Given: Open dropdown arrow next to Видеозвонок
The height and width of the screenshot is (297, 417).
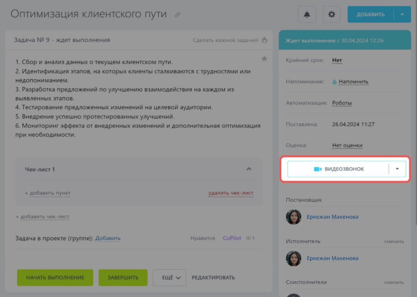Looking at the screenshot, I should click(x=397, y=169).
